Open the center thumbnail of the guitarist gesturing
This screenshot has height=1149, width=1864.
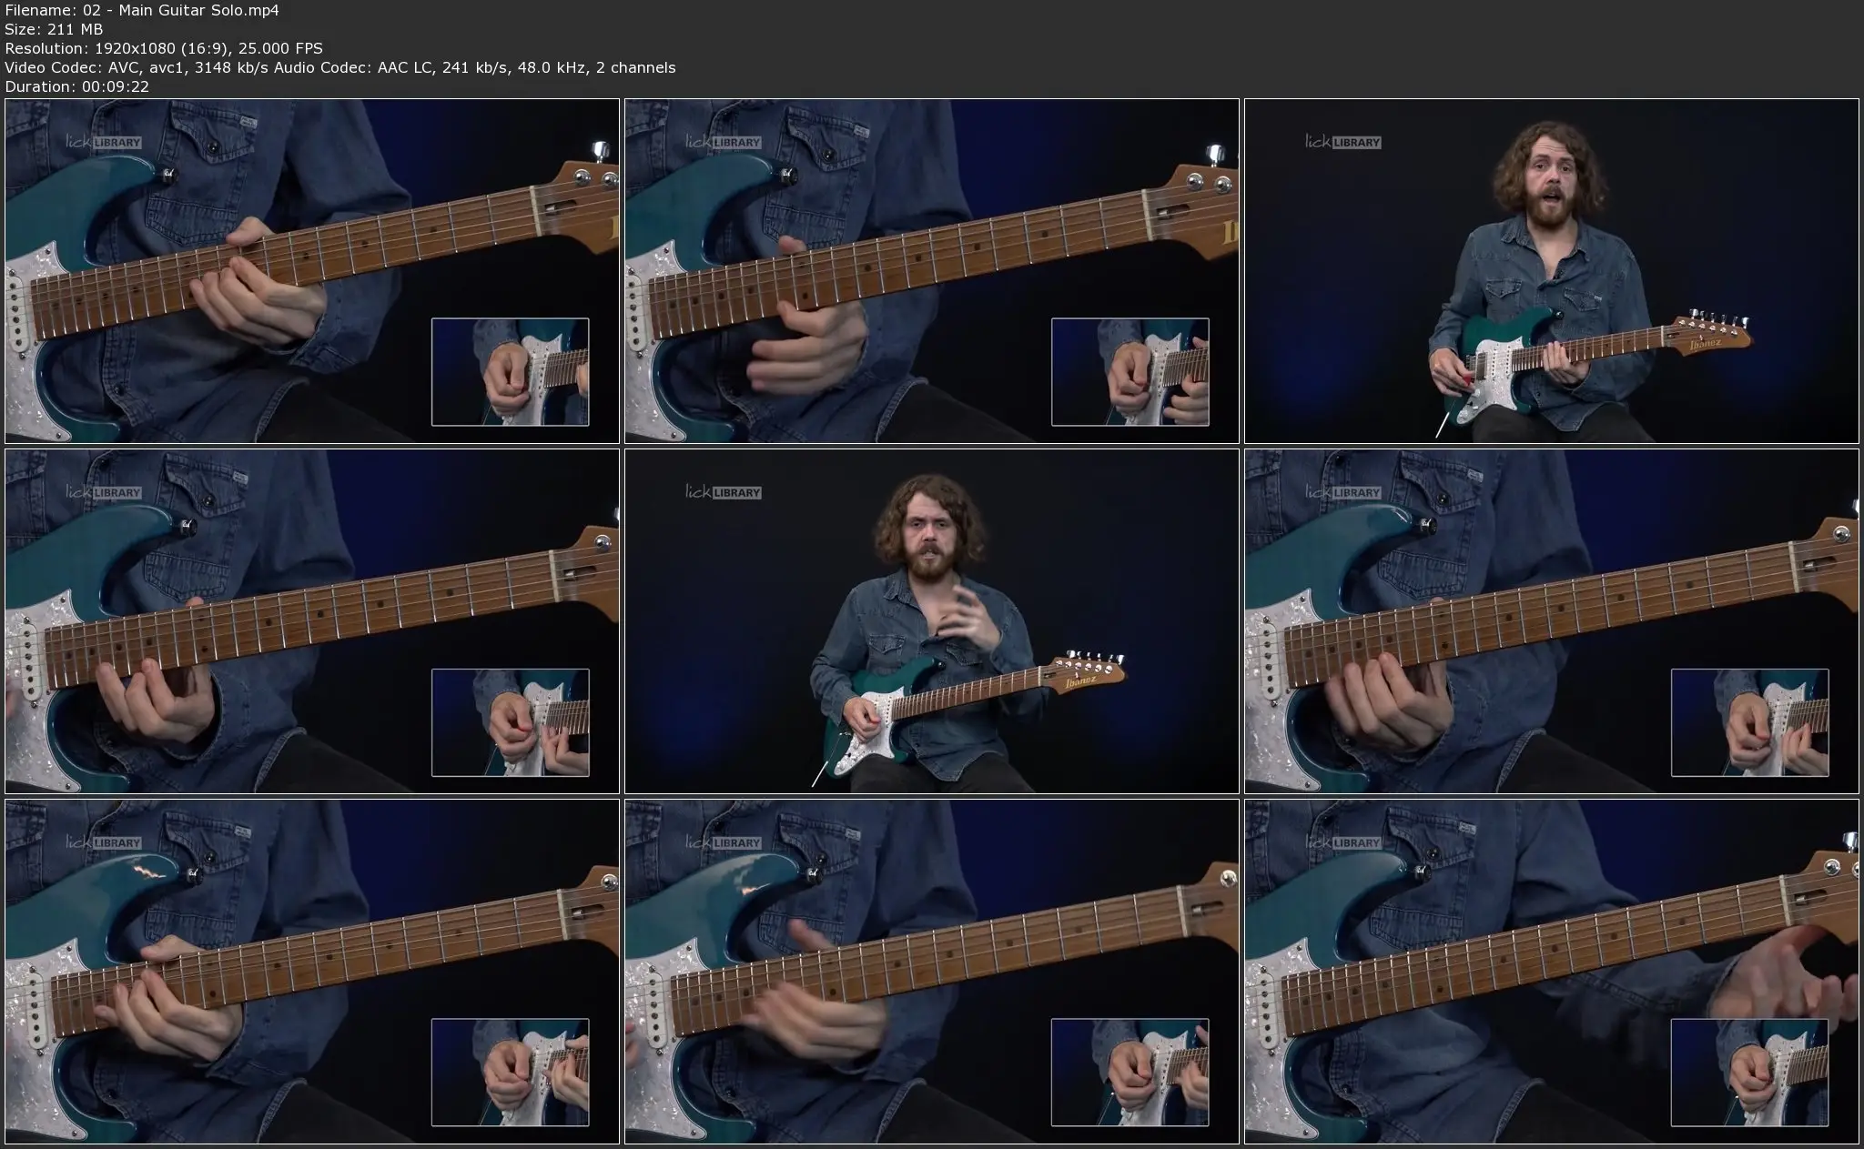(x=932, y=621)
